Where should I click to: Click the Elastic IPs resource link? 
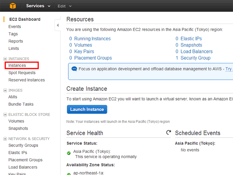tap(191, 38)
